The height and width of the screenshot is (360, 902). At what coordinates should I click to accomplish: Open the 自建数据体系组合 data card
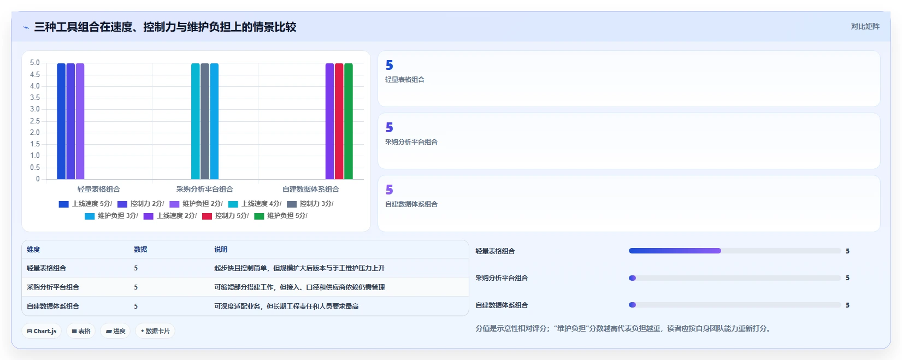pos(629,203)
